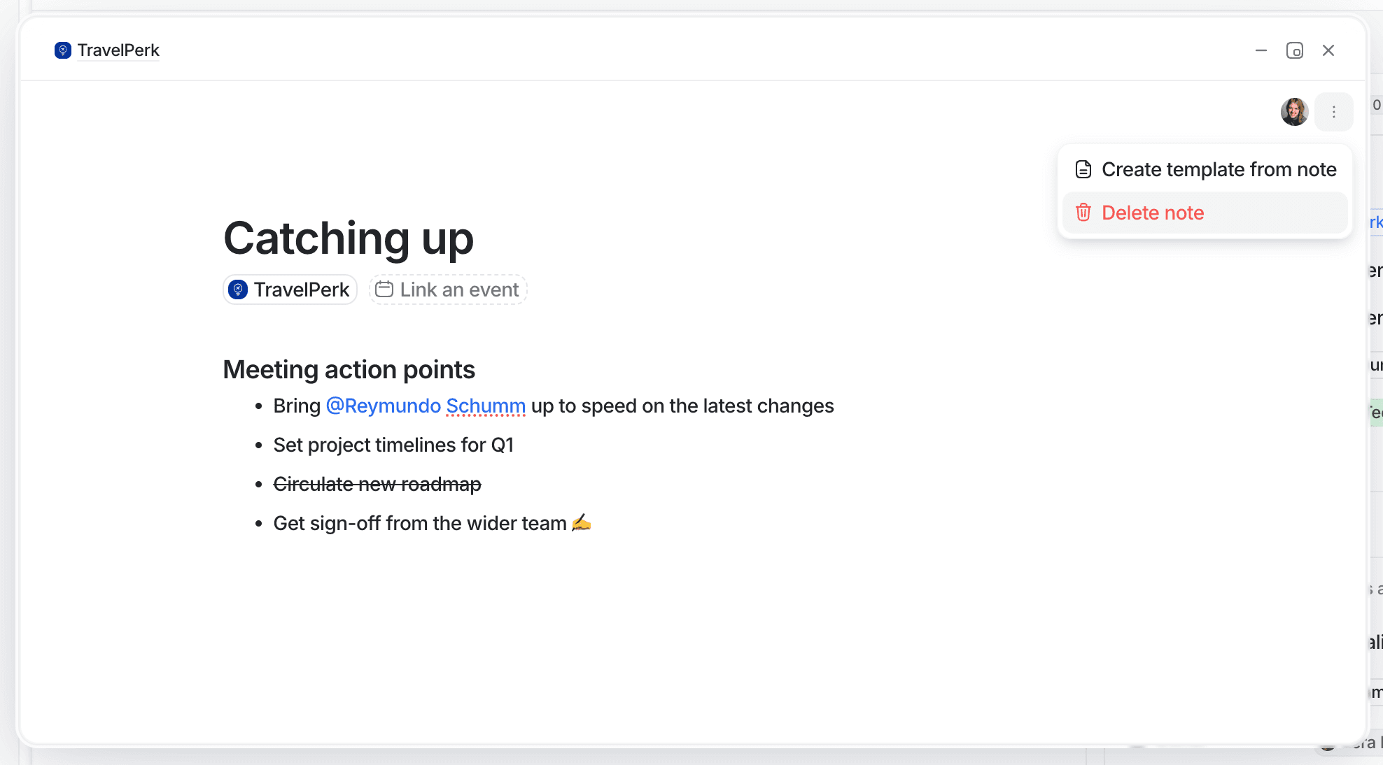This screenshot has height=765, width=1383.
Task: Open the @Reymundo Schumm mention
Action: (x=426, y=406)
